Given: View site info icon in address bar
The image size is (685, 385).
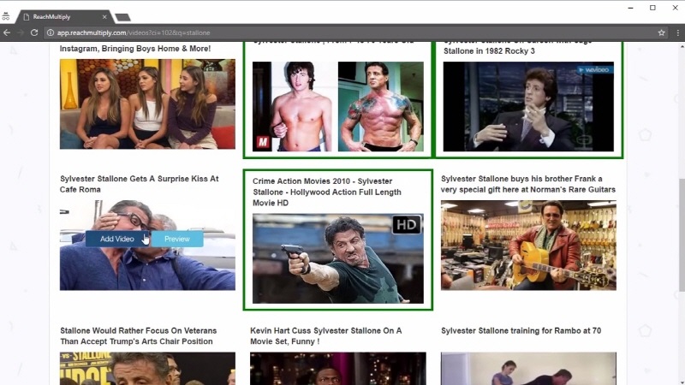Looking at the screenshot, I should (51, 33).
